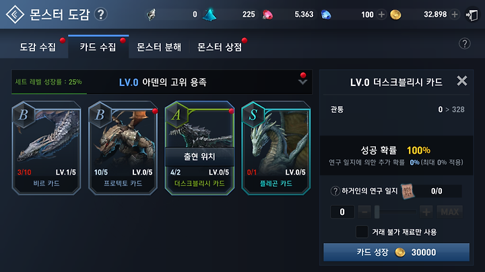Expand the 아덴의 고위 용족 set dropdown
The height and width of the screenshot is (272, 485).
click(x=302, y=82)
